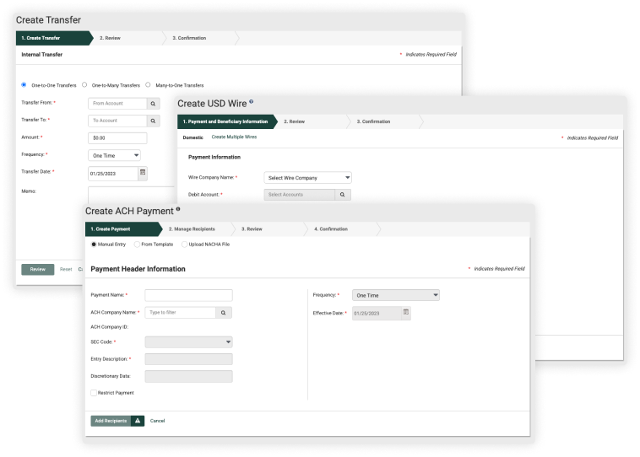Click the Cancel link in ACH Payment
This screenshot has height=457, width=640.
point(157,420)
